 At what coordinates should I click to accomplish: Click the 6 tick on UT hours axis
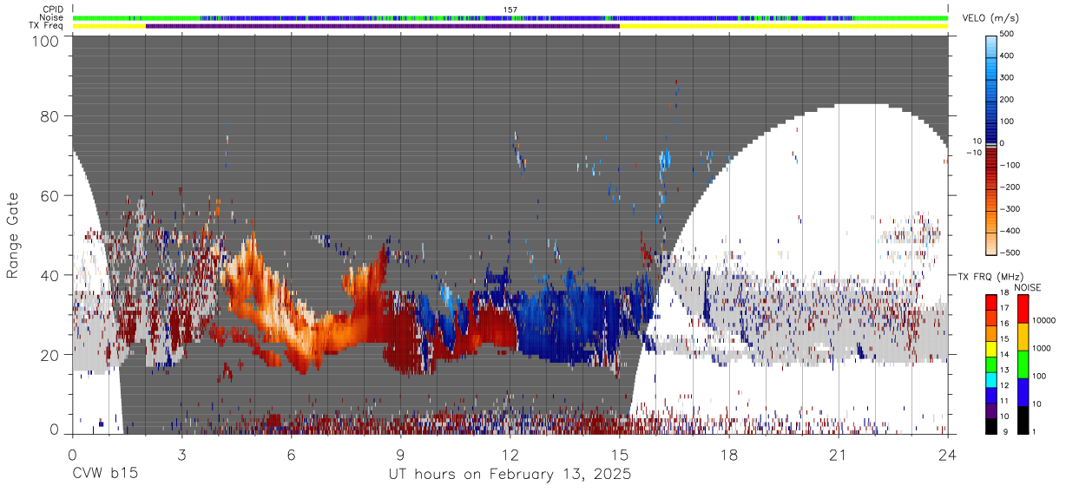coord(292,456)
